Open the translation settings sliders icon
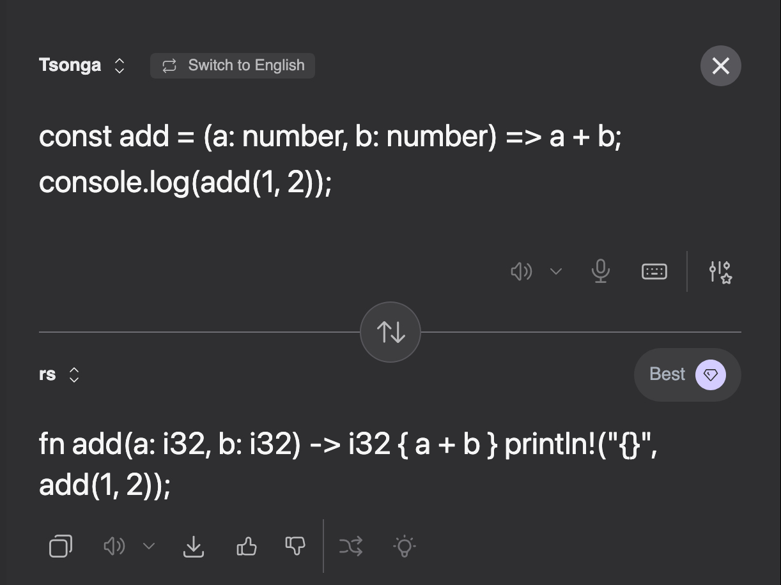Screen dimensions: 781x585 pos(720,271)
